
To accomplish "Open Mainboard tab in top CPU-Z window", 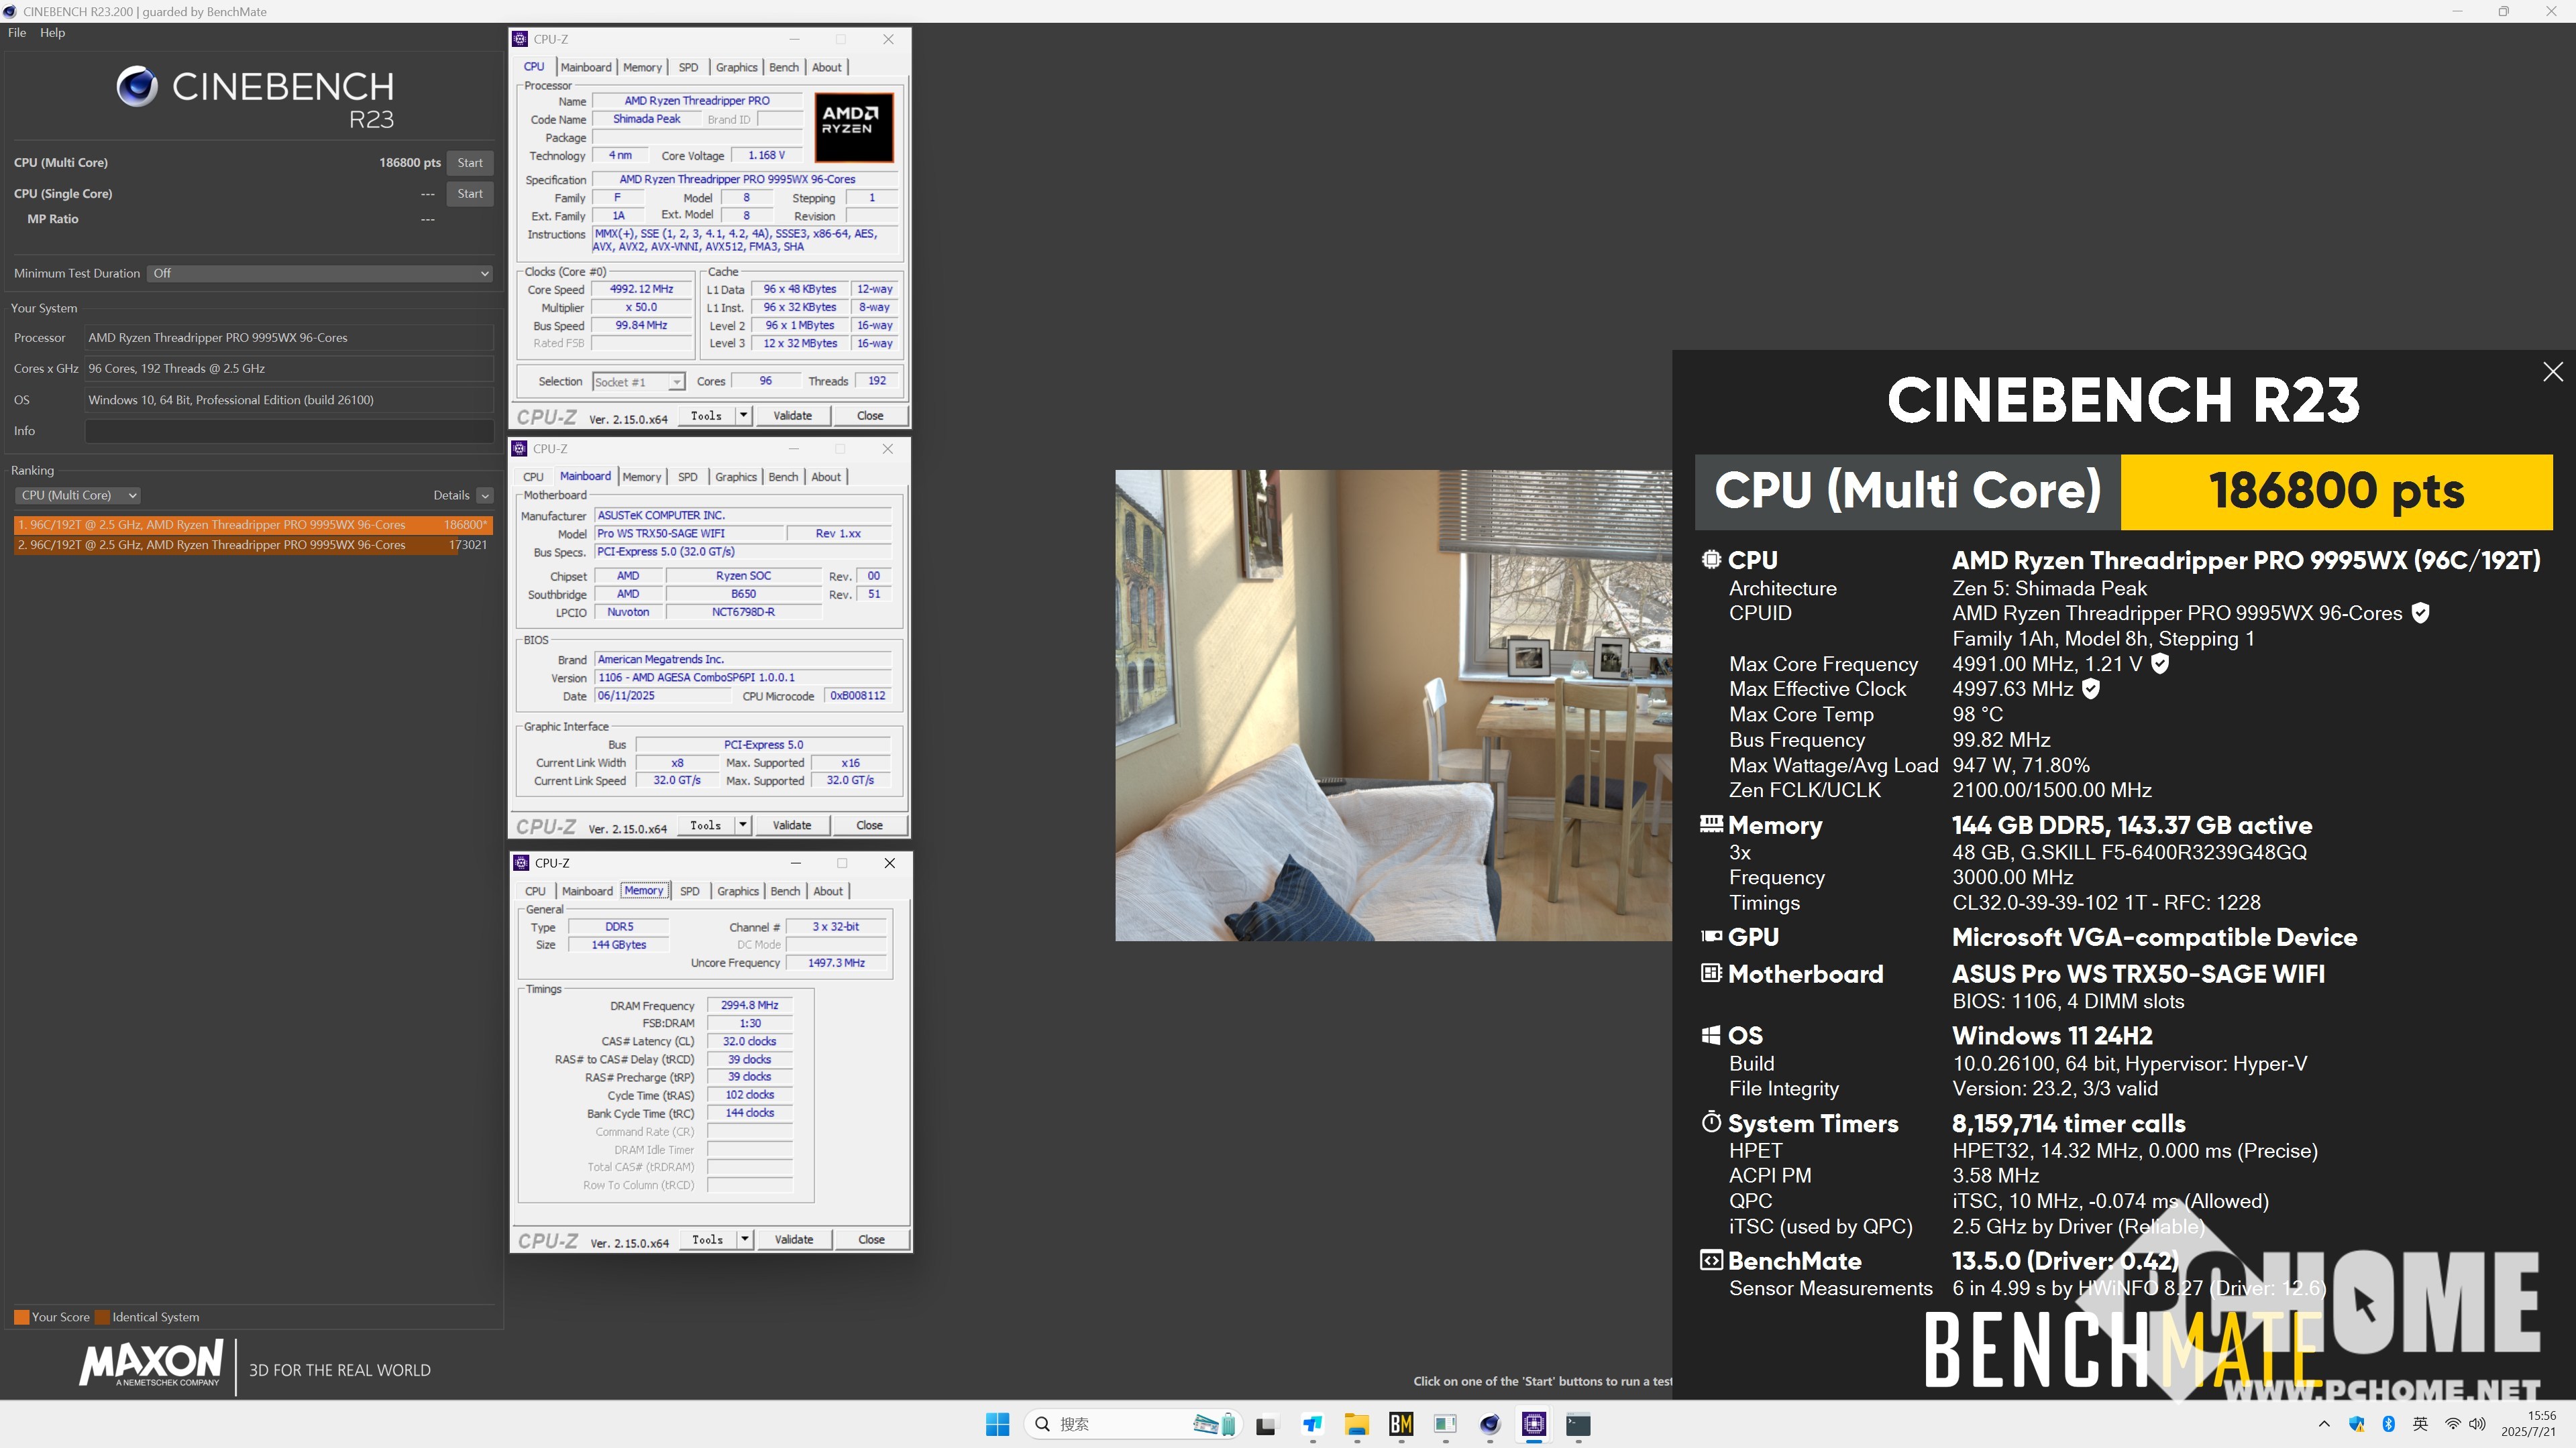I will [x=586, y=67].
